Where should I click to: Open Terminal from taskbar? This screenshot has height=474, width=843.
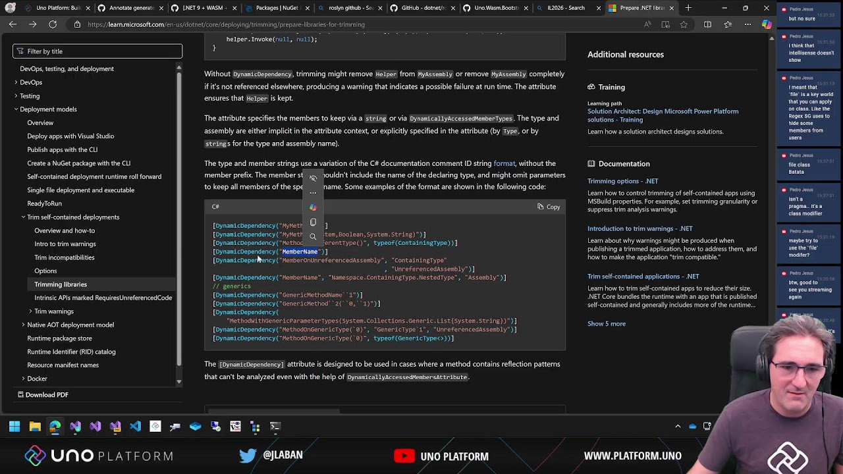[x=275, y=427]
